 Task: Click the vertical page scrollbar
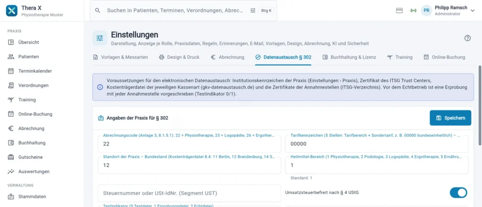[x=480, y=105]
